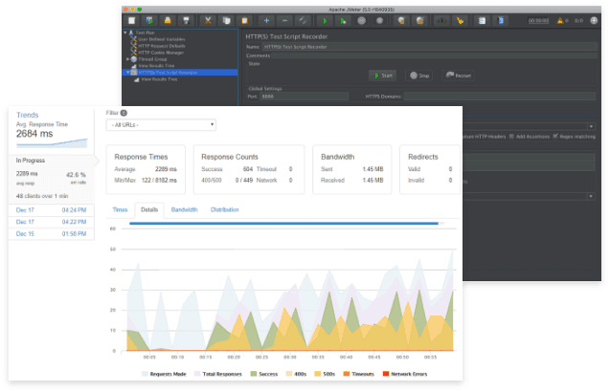610x392 pixels.
Task: Click Start no pauses icon in JMeter toolbar
Action: (343, 21)
